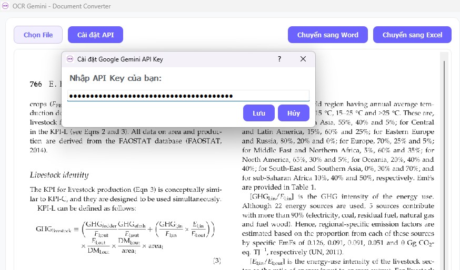Click the question mark help button
Viewport: 460px width, 270px height.
(x=279, y=59)
